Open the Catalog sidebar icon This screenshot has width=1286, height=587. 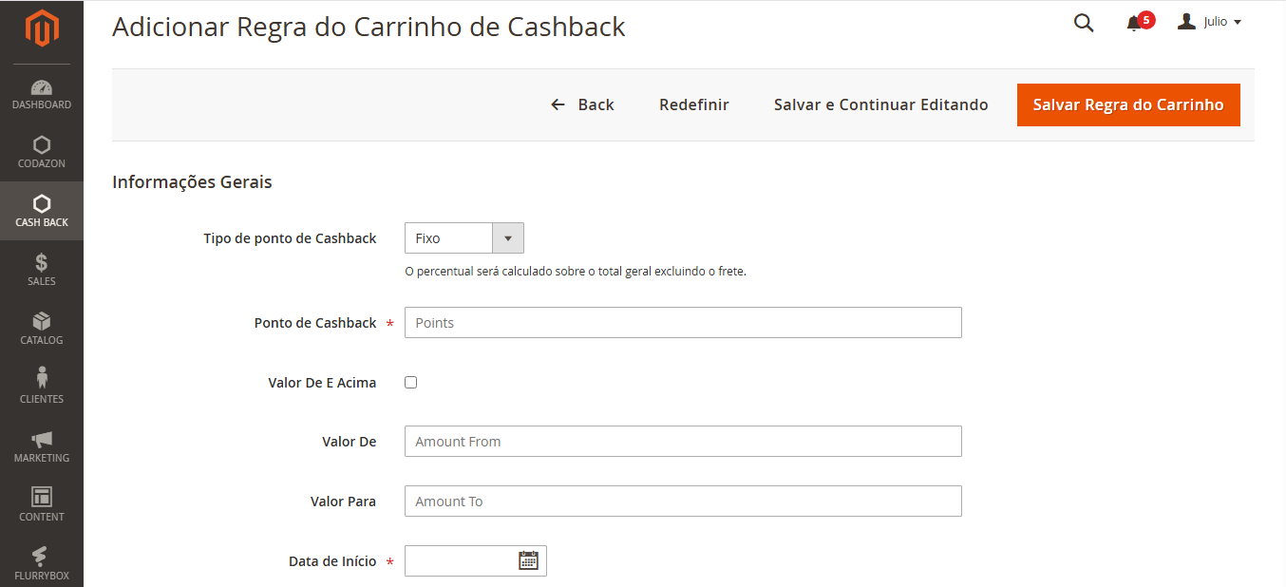tap(41, 328)
